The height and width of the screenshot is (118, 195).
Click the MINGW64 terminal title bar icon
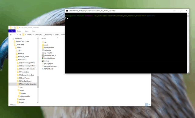tap(67, 11)
